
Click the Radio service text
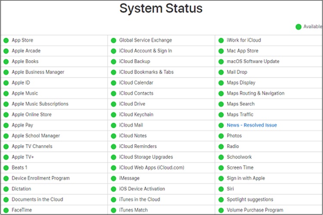point(233,146)
